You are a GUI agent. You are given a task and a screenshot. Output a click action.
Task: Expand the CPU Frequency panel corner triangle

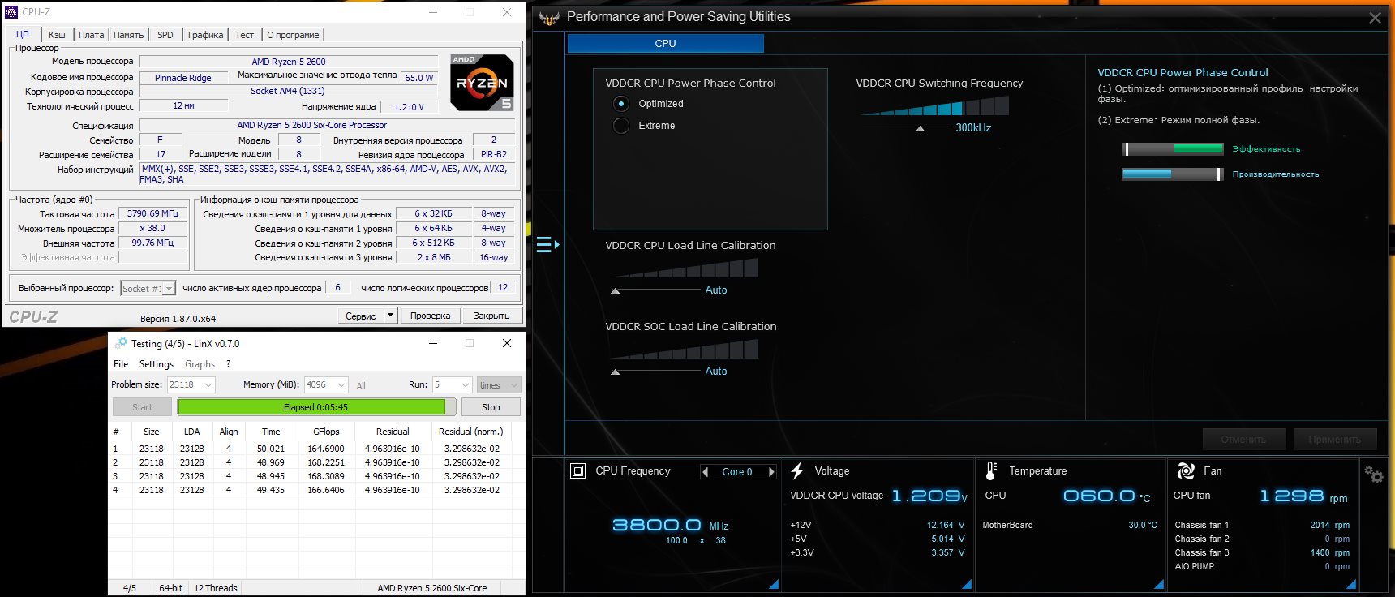(x=774, y=584)
